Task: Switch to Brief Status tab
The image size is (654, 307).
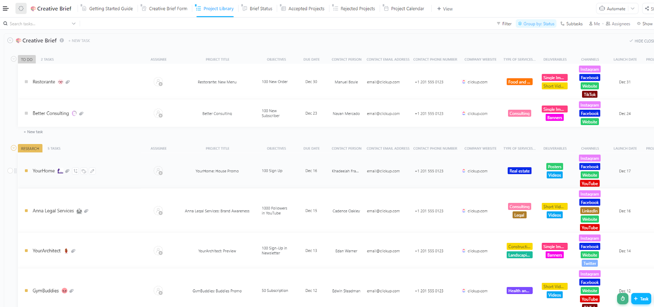Action: point(257,9)
